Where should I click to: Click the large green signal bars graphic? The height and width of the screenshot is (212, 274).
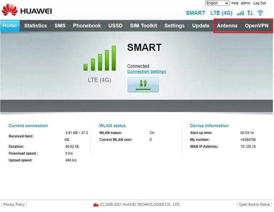tap(100, 58)
